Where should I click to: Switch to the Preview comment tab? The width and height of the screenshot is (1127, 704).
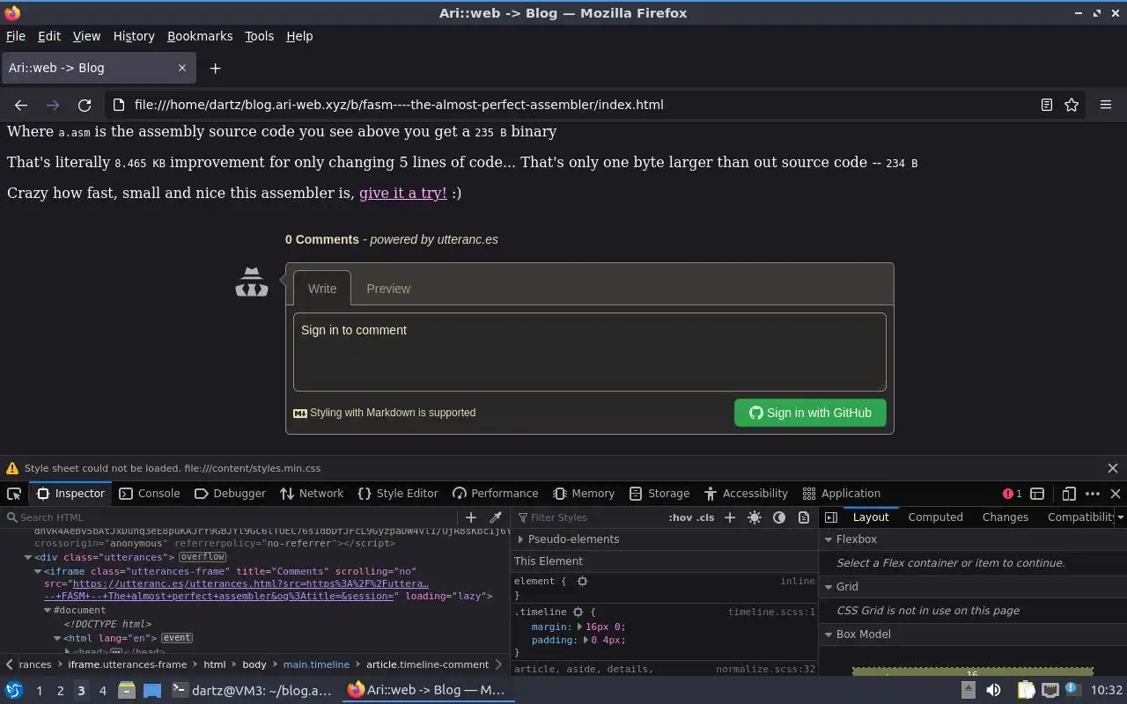(x=388, y=289)
